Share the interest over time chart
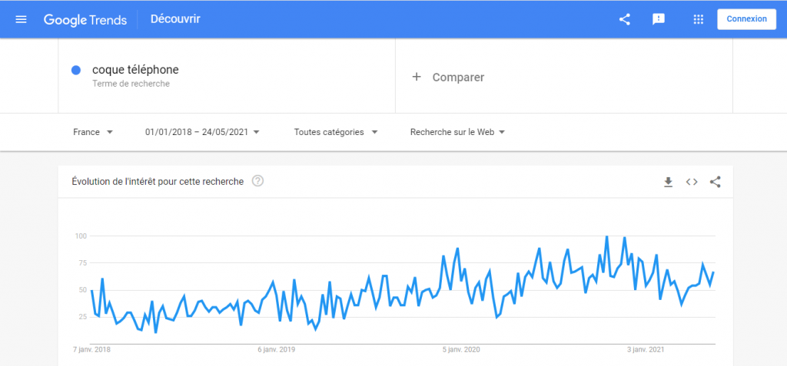This screenshot has width=787, height=366. pyautogui.click(x=716, y=182)
